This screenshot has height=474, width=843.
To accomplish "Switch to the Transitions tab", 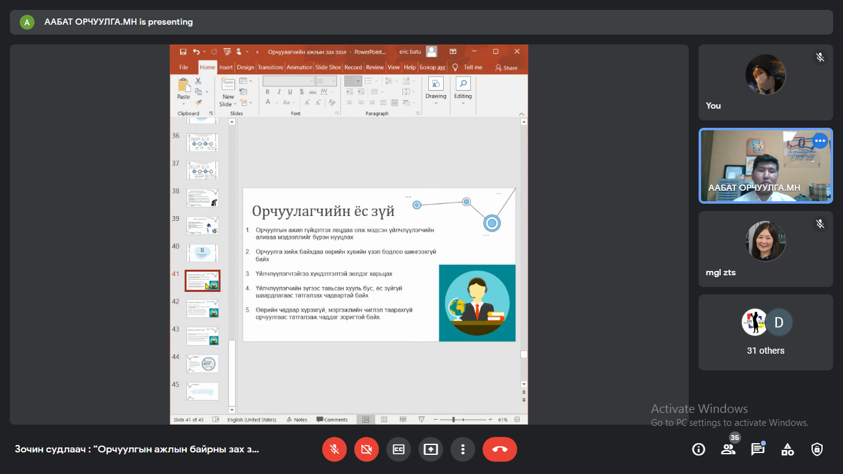I will pyautogui.click(x=270, y=67).
